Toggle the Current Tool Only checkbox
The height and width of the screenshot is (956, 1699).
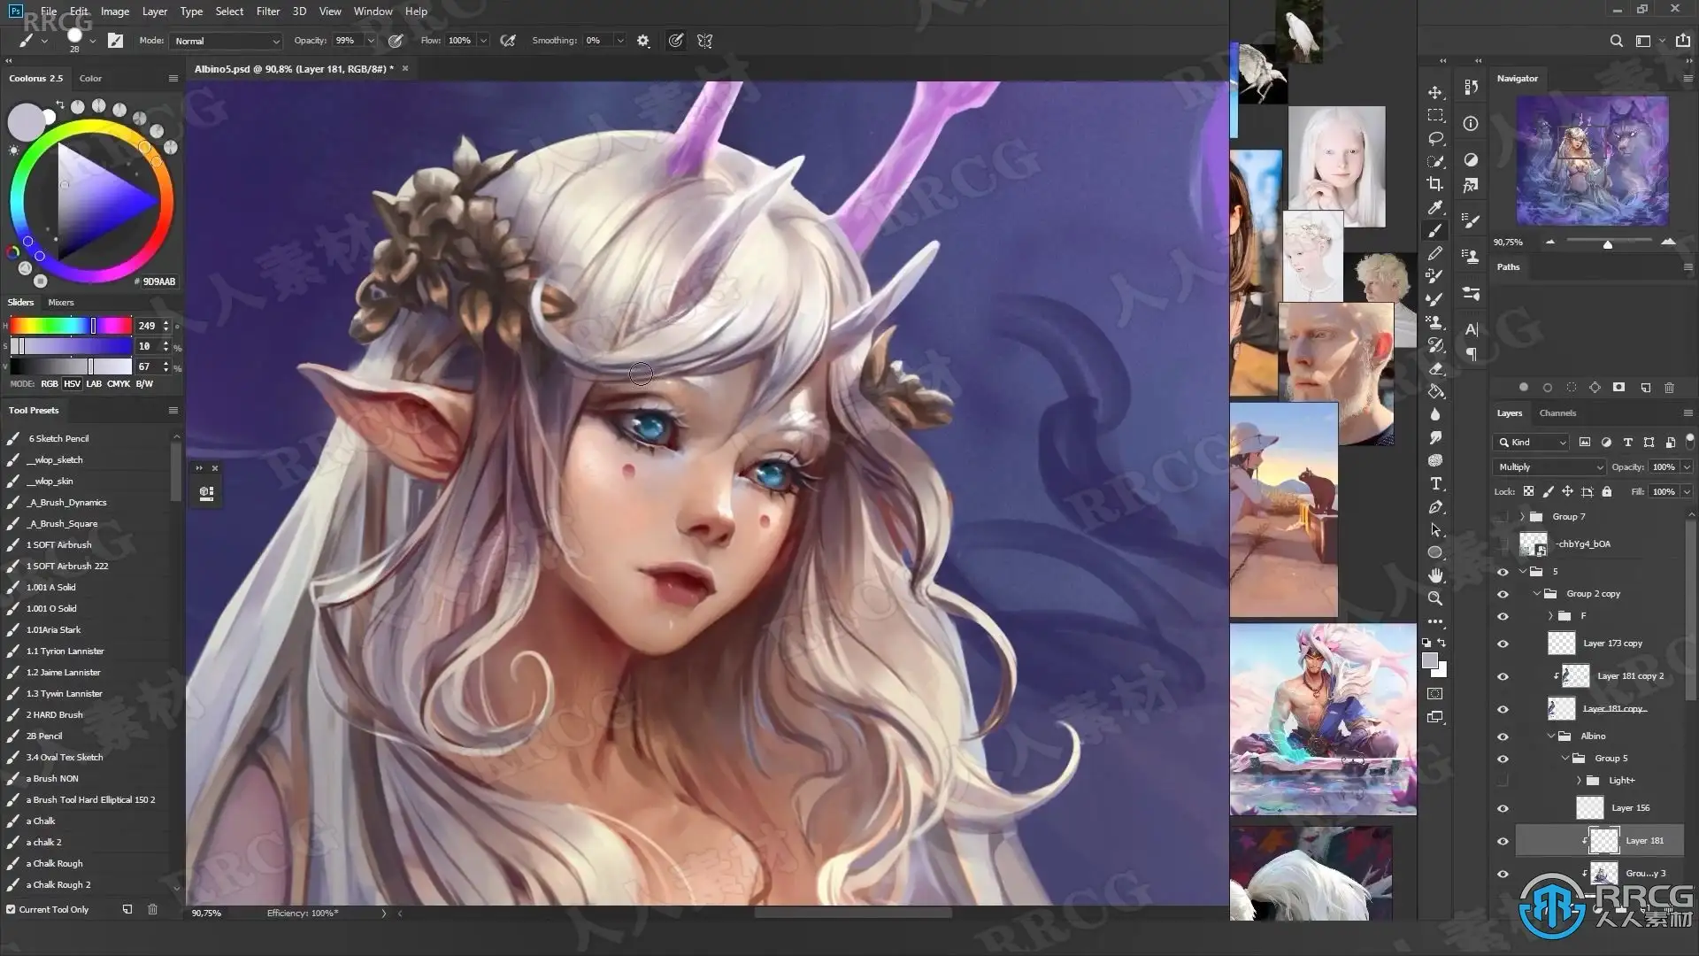coord(11,909)
